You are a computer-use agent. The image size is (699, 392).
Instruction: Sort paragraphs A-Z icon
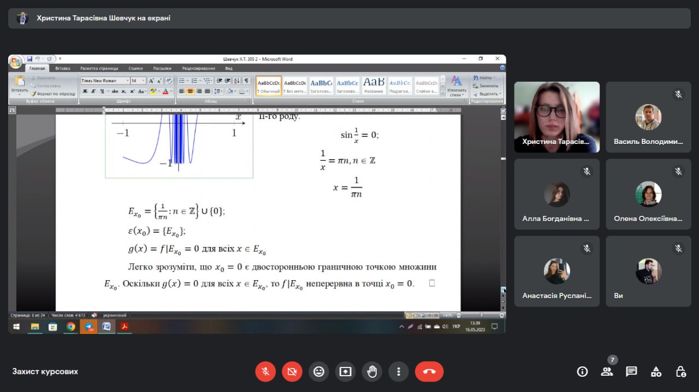coord(236,81)
